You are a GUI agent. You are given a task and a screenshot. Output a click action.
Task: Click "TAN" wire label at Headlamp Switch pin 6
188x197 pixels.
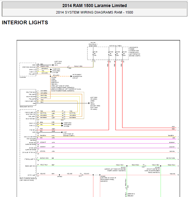click(42, 100)
